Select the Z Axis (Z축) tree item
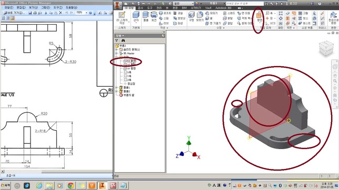The image size is (339, 190). [x=128, y=80]
